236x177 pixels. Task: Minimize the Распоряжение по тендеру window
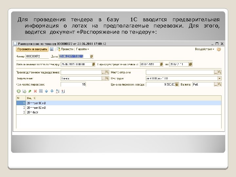click(212, 44)
